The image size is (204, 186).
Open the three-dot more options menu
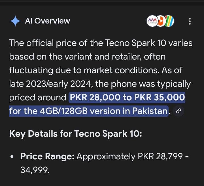coord(190,21)
